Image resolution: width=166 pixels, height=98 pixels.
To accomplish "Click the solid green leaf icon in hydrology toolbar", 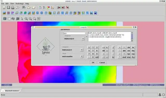I will coord(25,13).
